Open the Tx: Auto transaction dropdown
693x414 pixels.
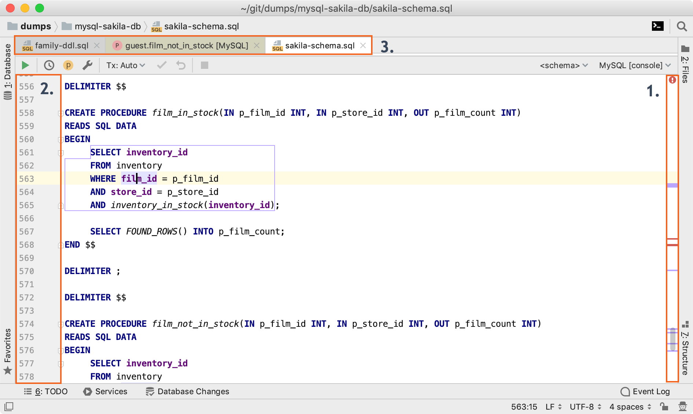click(125, 65)
